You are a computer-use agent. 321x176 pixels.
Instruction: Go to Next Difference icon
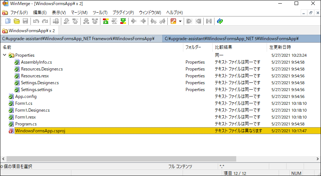coord(67,21)
